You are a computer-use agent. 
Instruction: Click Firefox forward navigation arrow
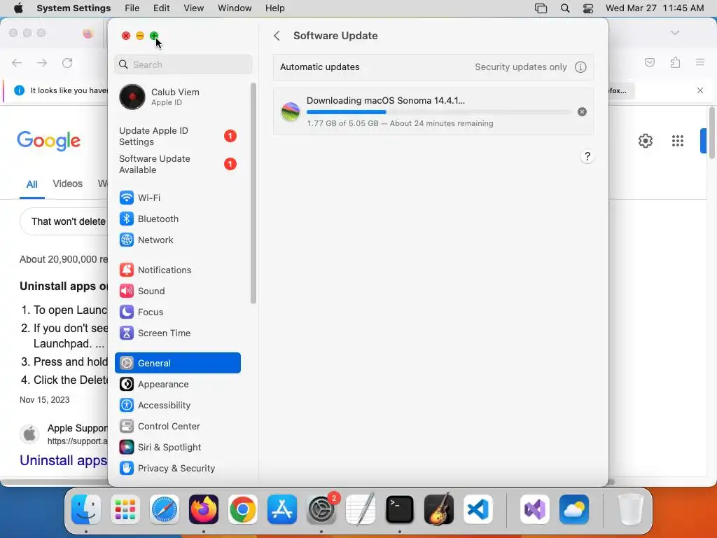(42, 63)
